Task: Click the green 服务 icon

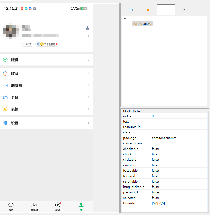Action: (5, 60)
